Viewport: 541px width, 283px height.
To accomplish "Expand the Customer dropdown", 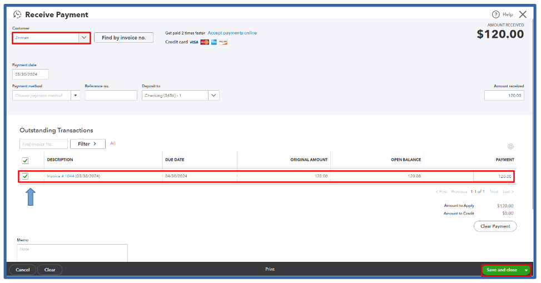I will click(x=83, y=38).
